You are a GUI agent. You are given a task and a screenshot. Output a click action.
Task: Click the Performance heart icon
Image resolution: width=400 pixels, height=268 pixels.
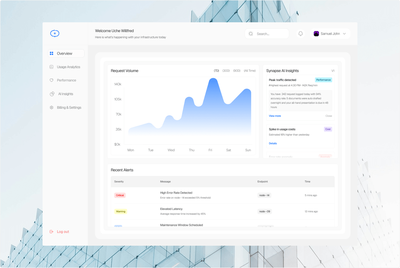pyautogui.click(x=52, y=80)
